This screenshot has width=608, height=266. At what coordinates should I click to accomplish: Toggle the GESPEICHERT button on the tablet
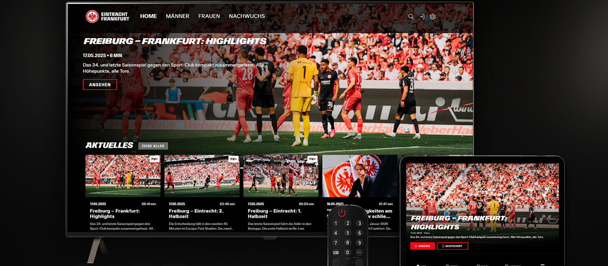pyautogui.click(x=452, y=246)
